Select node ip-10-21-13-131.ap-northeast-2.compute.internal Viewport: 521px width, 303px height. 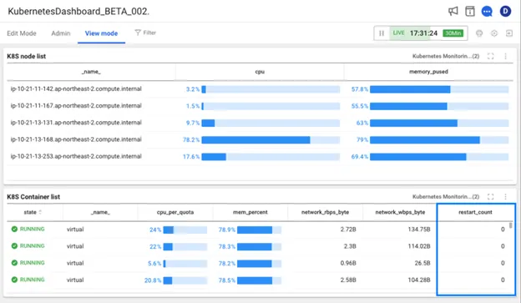[76, 123]
